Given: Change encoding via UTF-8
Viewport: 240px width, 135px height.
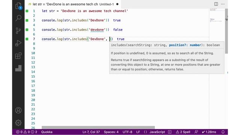Looking at the screenshot, I should 127,132.
